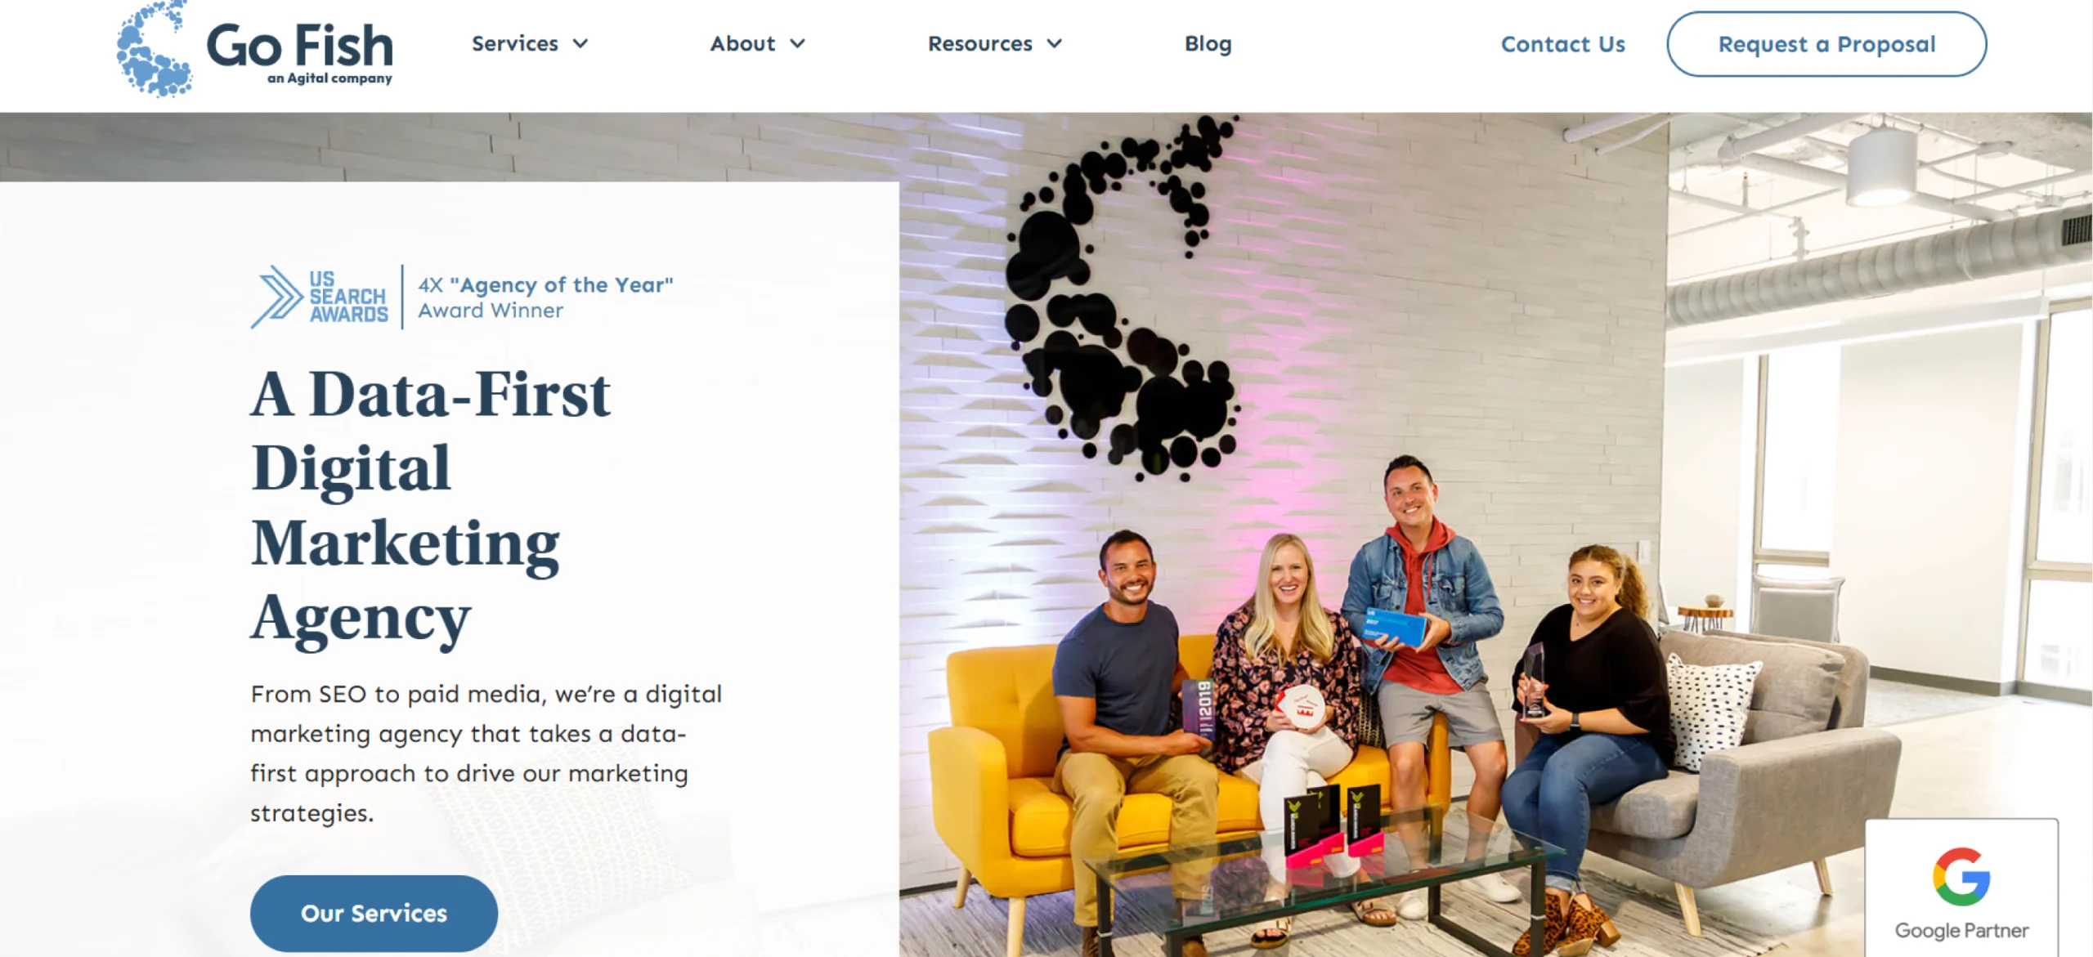This screenshot has width=2093, height=957.
Task: Open the Resources menu item
Action: tap(979, 43)
